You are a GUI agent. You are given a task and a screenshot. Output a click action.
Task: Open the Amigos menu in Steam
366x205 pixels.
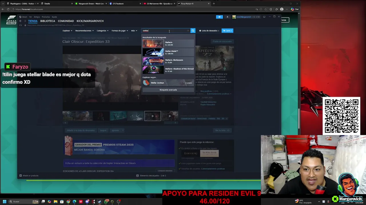pyautogui.click(x=37, y=17)
